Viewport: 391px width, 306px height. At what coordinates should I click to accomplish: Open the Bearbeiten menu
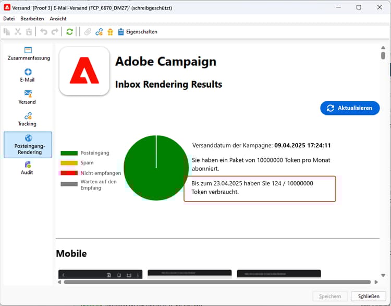(32, 18)
